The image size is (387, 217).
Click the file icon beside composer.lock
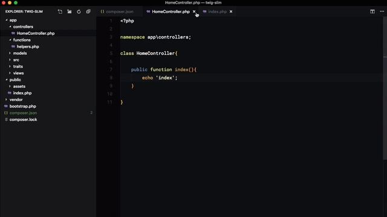click(x=6, y=119)
